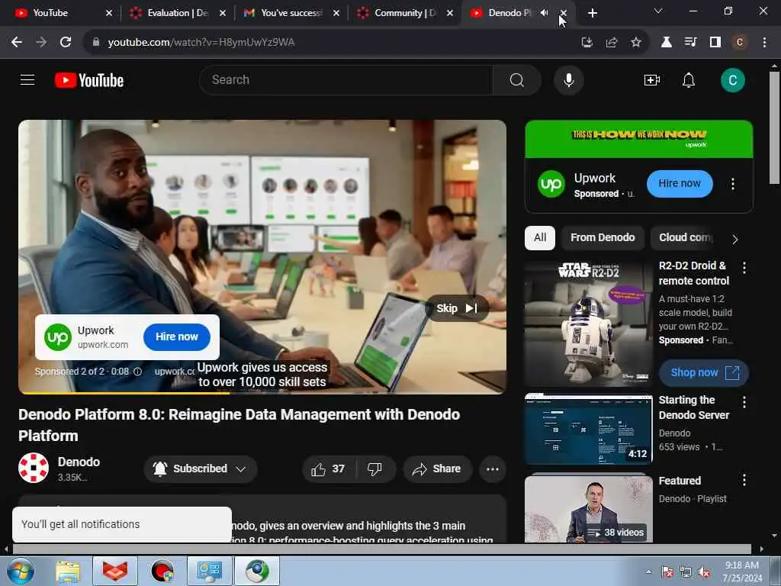Open the Denodo channel name link
The height and width of the screenshot is (586, 781).
click(79, 462)
